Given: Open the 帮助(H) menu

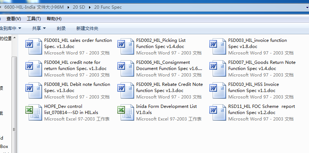Looking at the screenshot, I should click(x=54, y=19).
